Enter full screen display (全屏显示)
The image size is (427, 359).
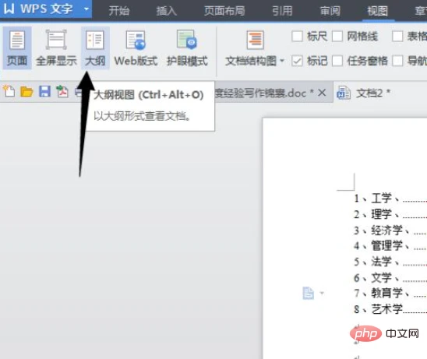pyautogui.click(x=56, y=48)
